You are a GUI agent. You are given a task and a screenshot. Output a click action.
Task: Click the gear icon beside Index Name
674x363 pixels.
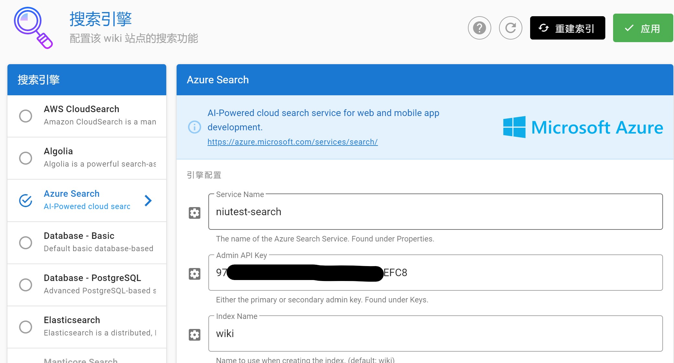[194, 334]
